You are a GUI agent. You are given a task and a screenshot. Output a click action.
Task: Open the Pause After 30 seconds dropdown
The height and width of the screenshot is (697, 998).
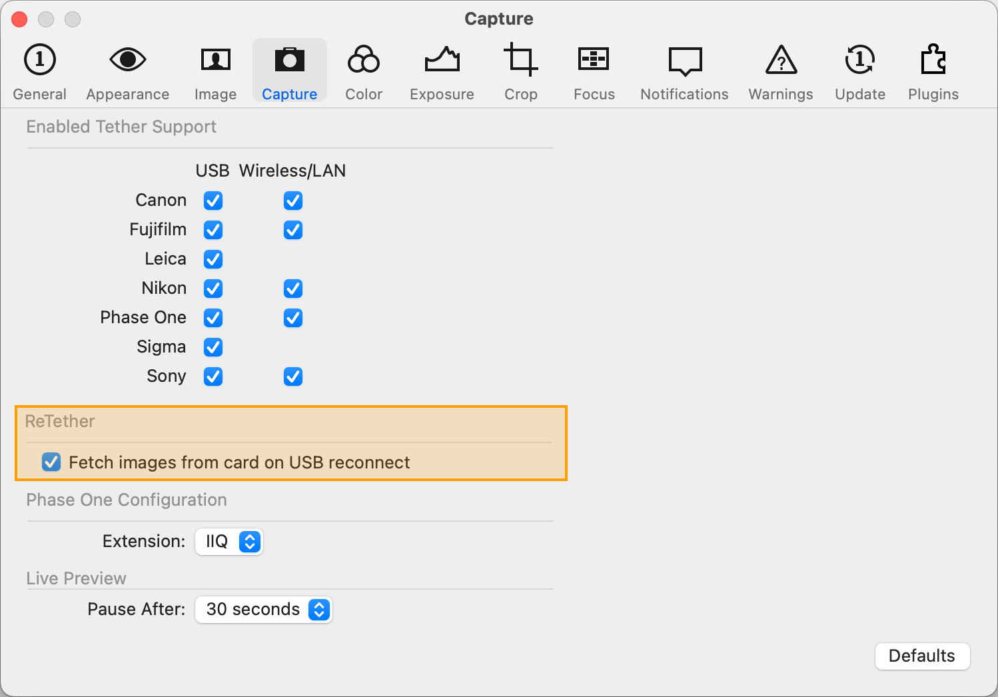pos(264,610)
